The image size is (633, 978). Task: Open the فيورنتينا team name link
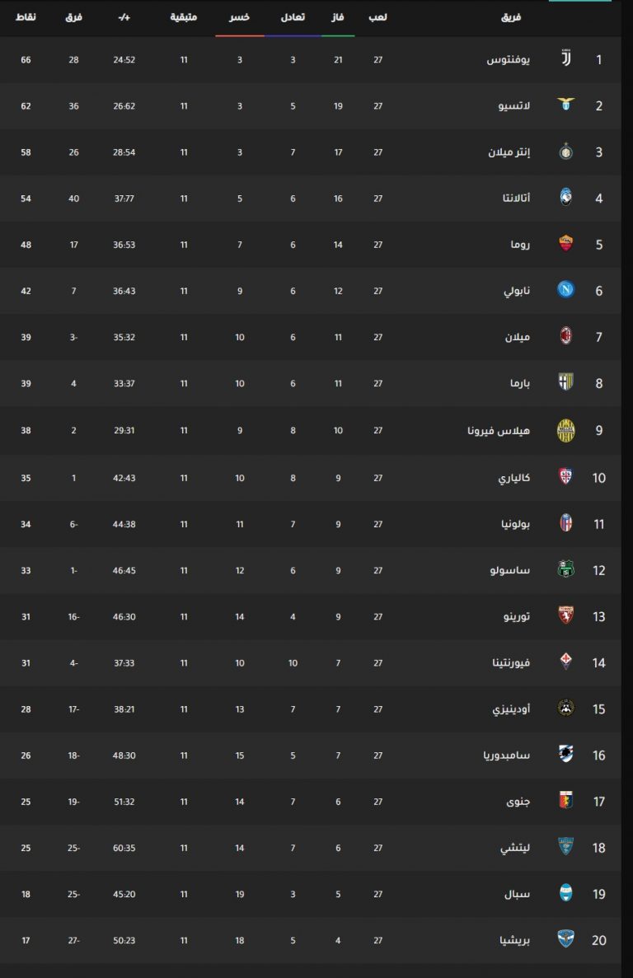(515, 662)
